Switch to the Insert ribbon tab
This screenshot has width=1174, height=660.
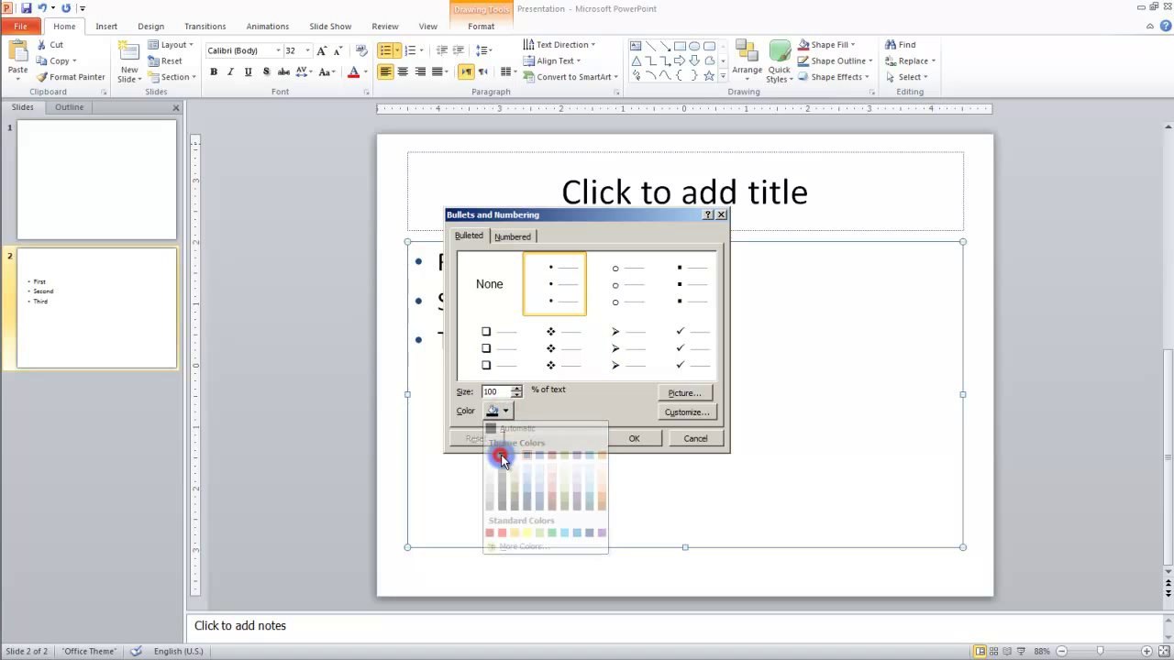(x=106, y=27)
